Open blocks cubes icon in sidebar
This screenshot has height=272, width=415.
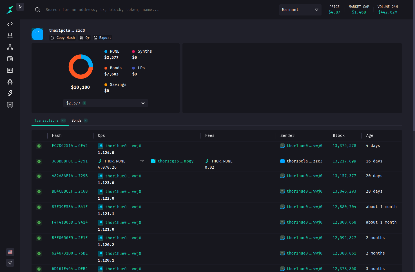point(10,82)
